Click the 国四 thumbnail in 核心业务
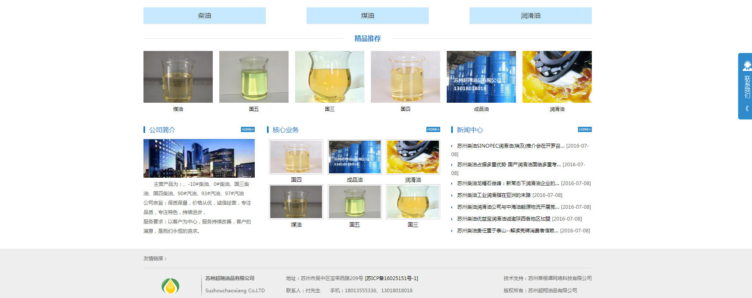Viewport: 752px width, 298px height. 296,157
